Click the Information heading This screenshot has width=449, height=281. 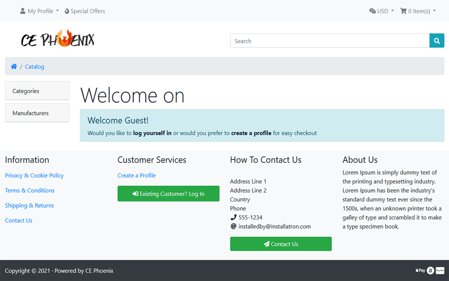(x=27, y=160)
